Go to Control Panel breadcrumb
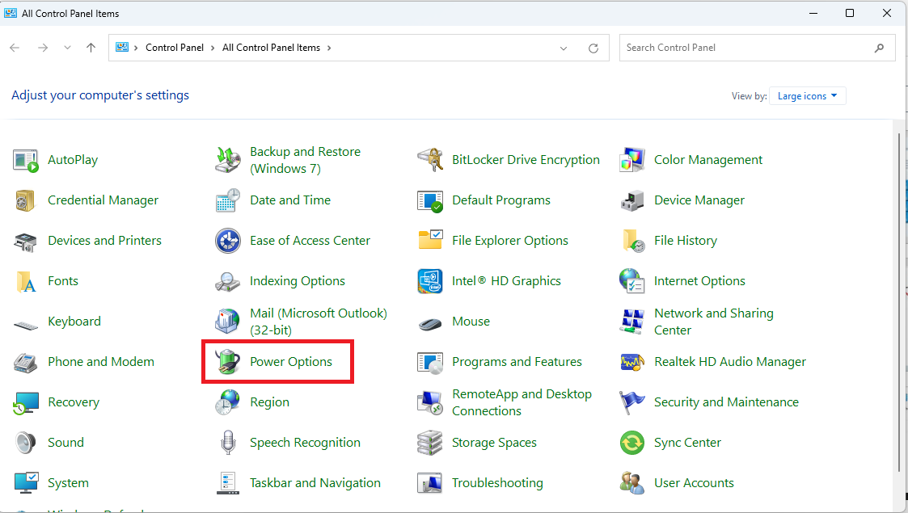This screenshot has width=908, height=513. (x=175, y=48)
